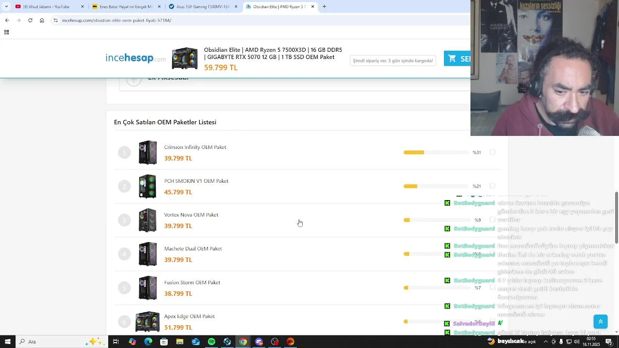The height and width of the screenshot is (348, 619).
Task: Open a new browser tab
Action: tap(324, 7)
